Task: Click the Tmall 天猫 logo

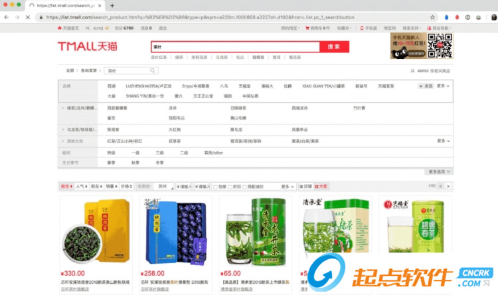Action: click(x=88, y=46)
